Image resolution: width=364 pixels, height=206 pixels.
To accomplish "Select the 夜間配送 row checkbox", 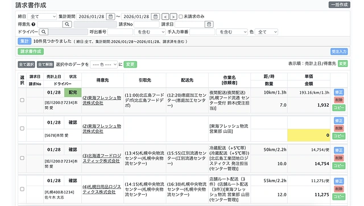I will (22, 100).
